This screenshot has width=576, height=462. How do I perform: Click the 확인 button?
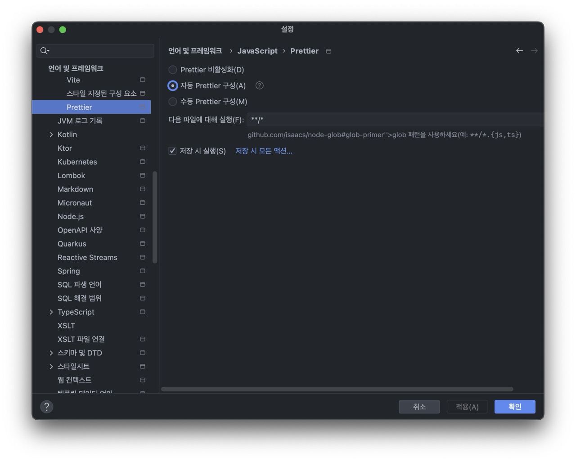(x=514, y=407)
